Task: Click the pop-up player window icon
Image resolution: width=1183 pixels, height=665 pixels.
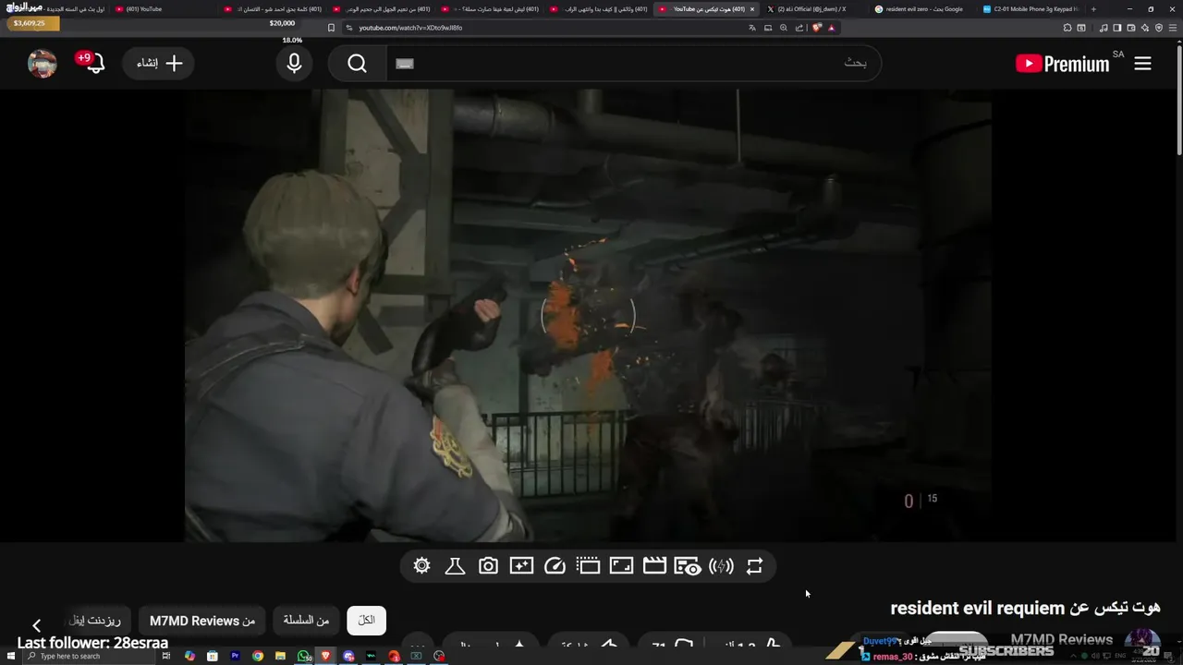Action: [588, 566]
